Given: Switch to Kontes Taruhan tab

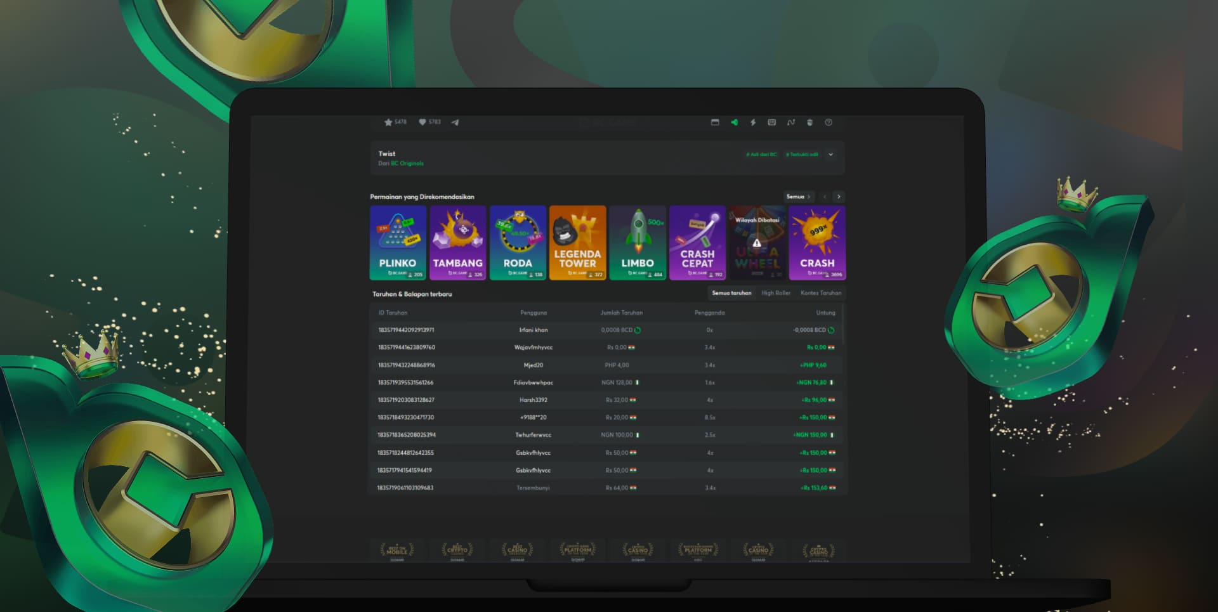Looking at the screenshot, I should pos(821,293).
